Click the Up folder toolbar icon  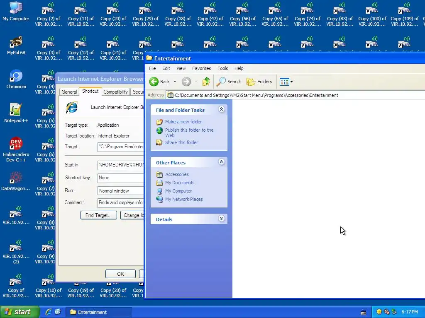[x=206, y=82]
